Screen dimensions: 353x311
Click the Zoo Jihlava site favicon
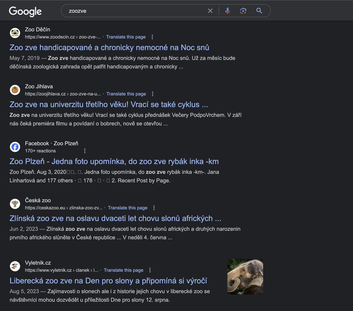[15, 90]
